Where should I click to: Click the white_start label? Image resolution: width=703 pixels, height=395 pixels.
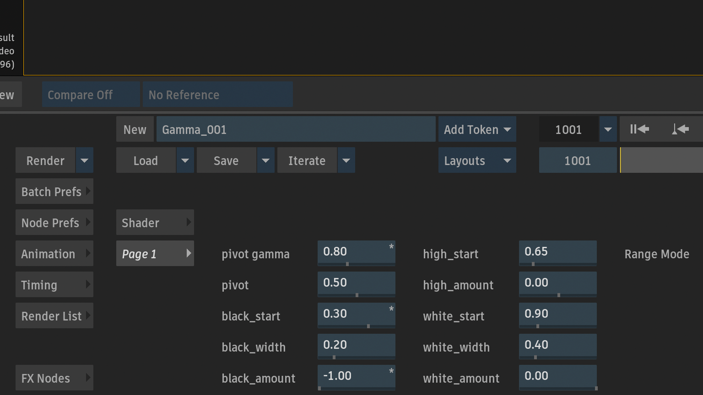[x=454, y=316]
